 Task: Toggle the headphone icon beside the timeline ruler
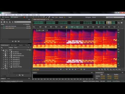(118, 27)
